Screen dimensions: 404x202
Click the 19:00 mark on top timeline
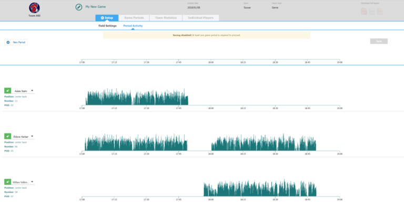pos(340,62)
